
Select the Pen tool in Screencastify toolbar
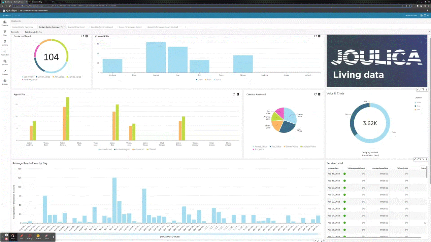[x=22, y=237]
